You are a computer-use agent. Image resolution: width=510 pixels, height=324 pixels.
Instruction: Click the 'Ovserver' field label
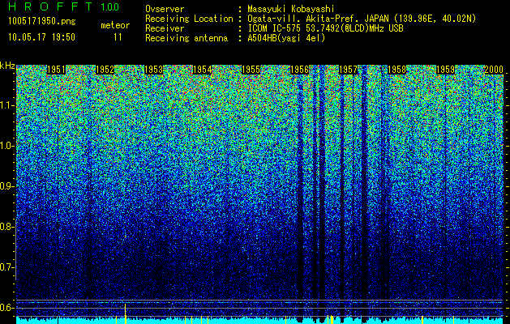click(165, 9)
